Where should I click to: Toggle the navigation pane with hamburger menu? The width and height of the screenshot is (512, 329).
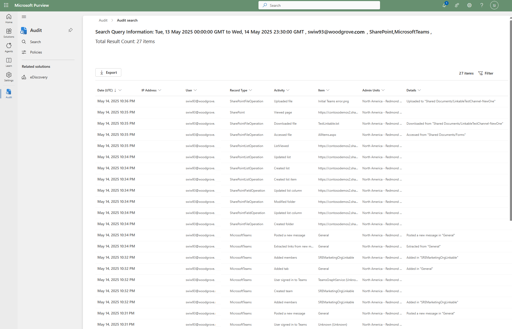tap(24, 17)
